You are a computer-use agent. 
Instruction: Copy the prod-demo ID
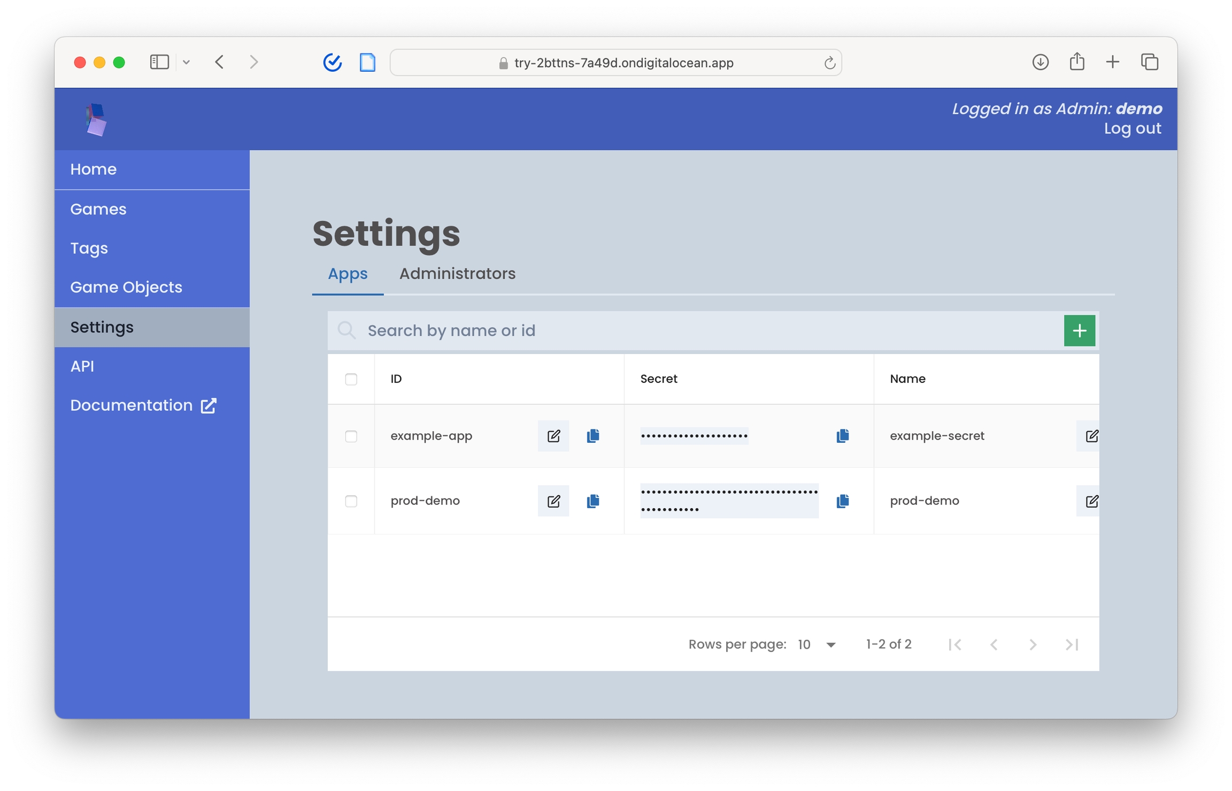(593, 501)
